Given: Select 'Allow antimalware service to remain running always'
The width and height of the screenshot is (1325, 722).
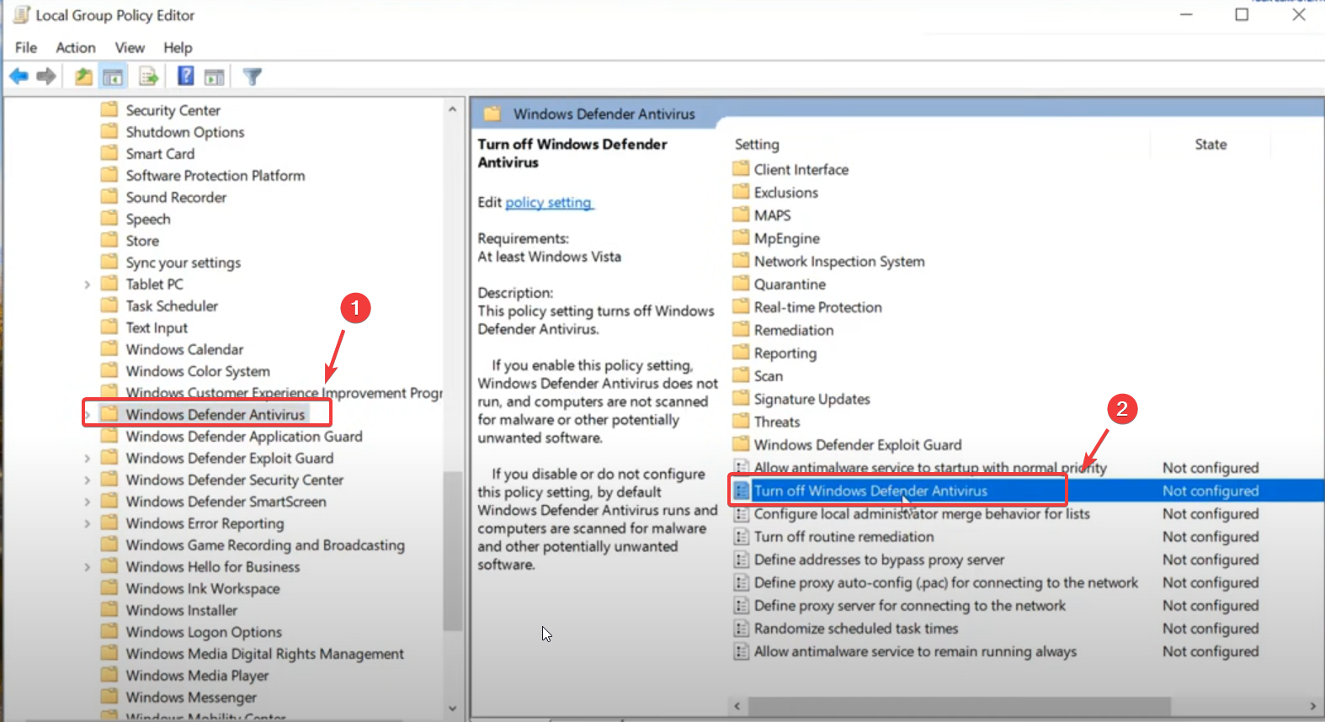Looking at the screenshot, I should 915,651.
